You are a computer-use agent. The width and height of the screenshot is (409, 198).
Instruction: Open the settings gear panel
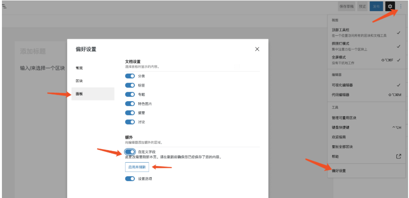390,6
